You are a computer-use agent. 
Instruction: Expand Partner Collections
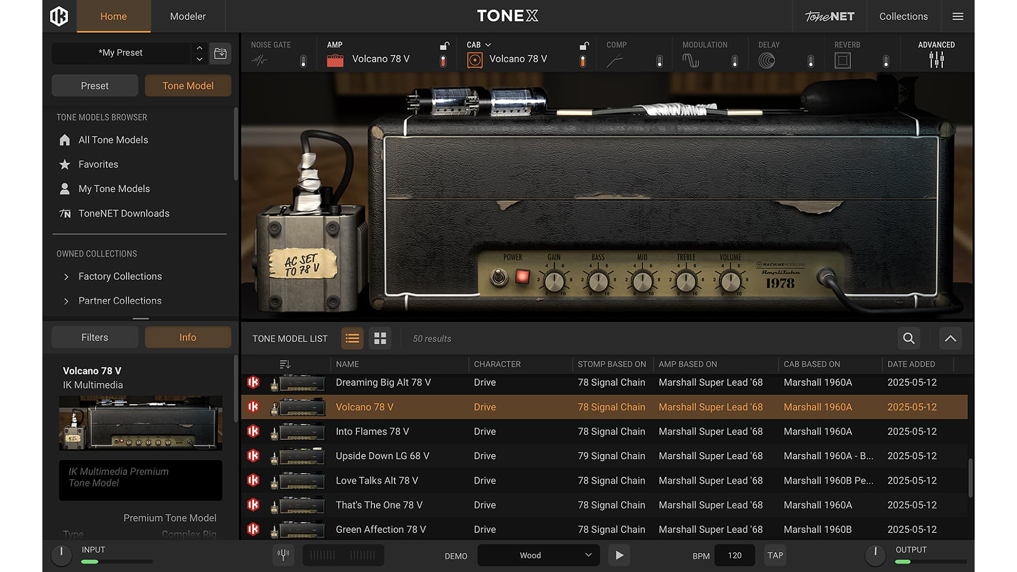(x=66, y=301)
